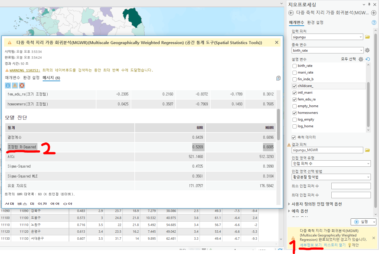Select the 조정된 R-Squared row label

22,147
